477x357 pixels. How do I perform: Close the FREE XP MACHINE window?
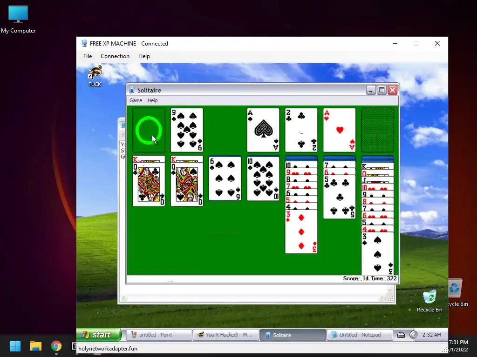437,43
